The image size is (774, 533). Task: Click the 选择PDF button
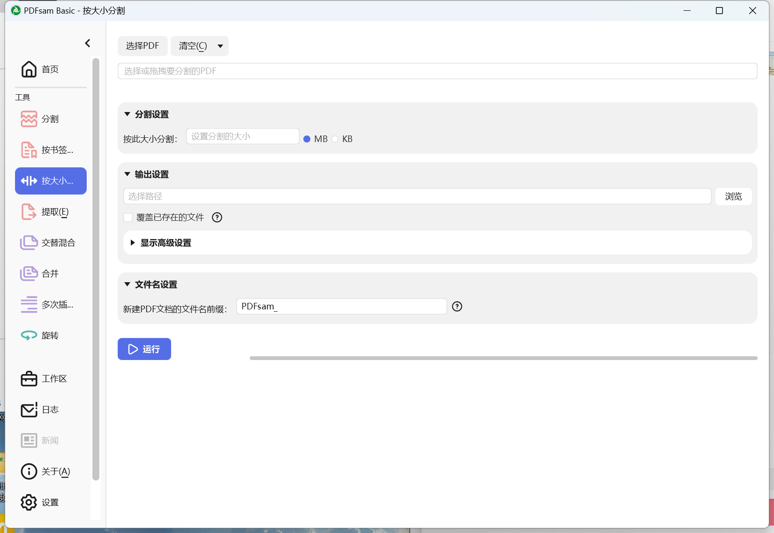143,46
